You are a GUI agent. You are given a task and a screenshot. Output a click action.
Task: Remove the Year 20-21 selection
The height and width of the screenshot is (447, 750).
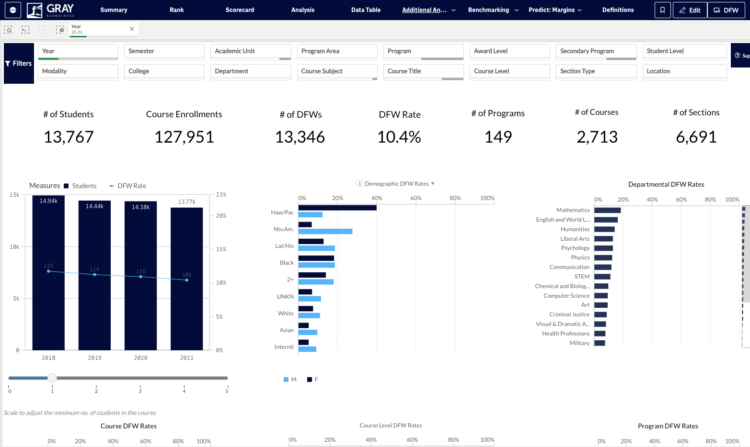coord(132,29)
